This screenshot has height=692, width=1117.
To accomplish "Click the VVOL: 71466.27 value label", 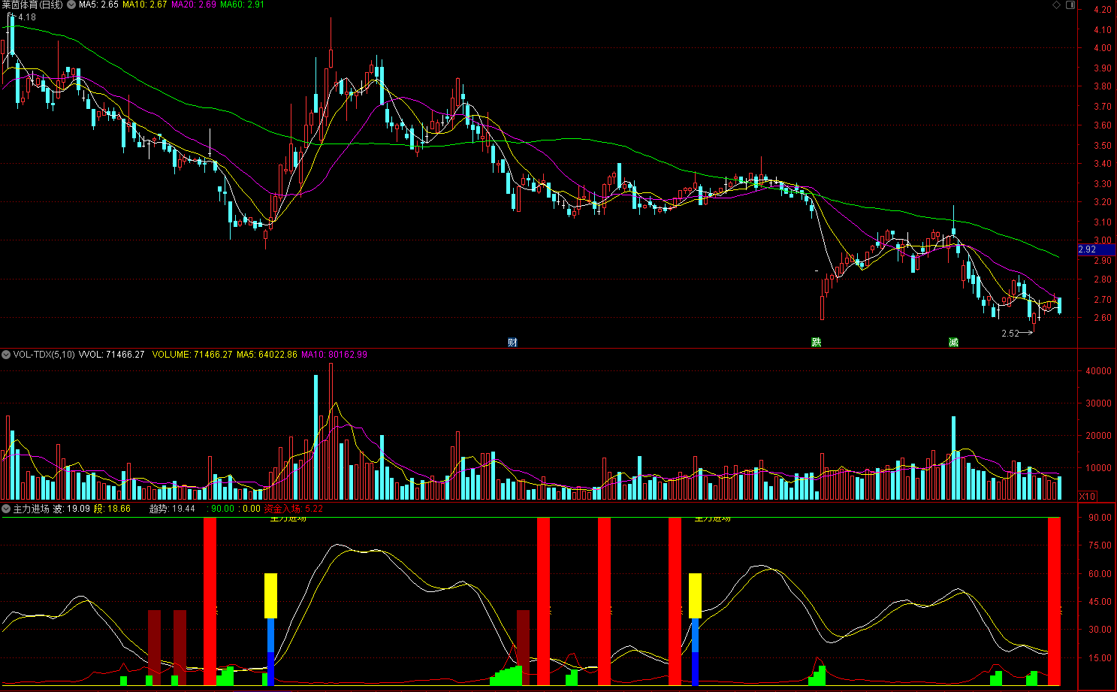I will click(111, 355).
